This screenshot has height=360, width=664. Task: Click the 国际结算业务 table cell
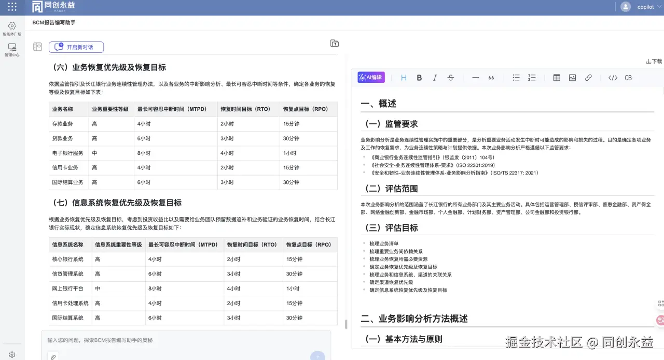[x=68, y=182]
